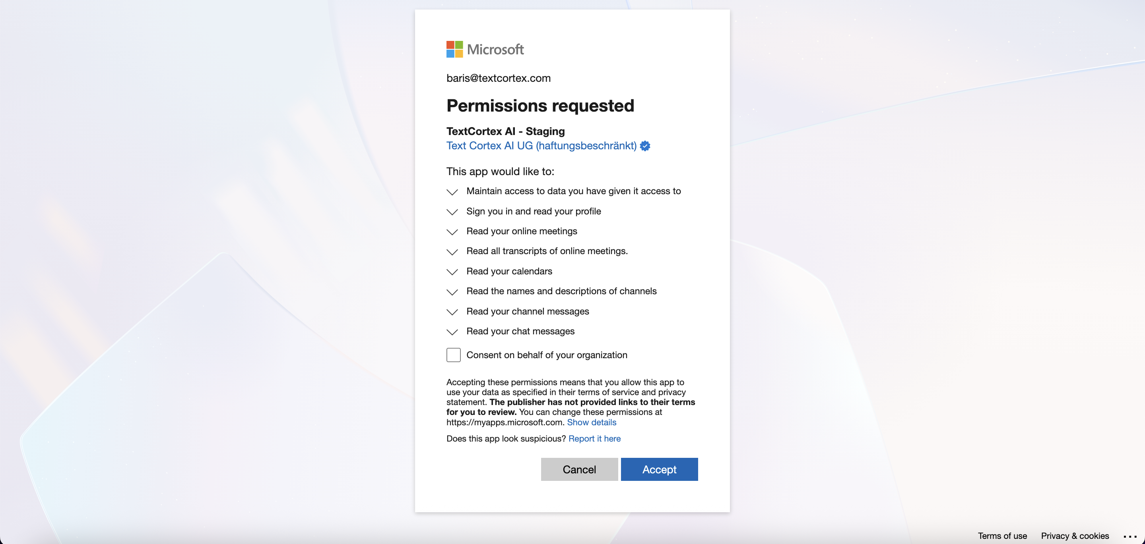Open 'Privacy & cookies' footer link
Screen dimensions: 1145x544
tap(1074, 536)
